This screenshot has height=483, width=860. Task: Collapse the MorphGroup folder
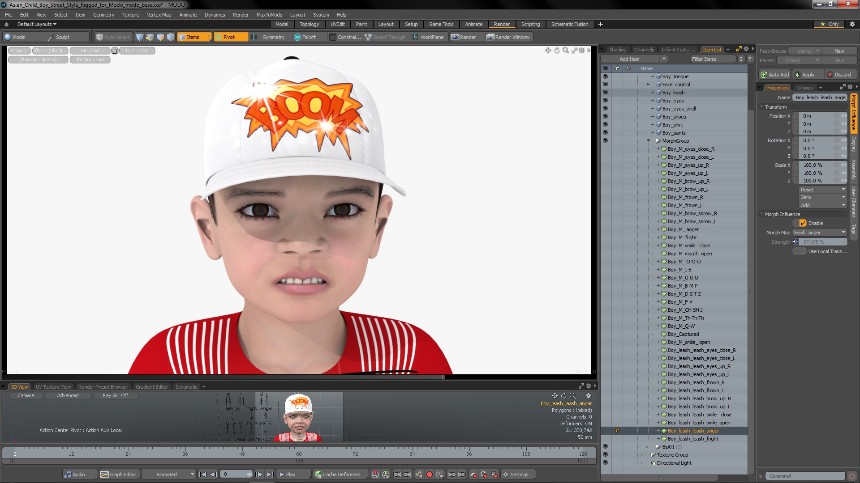(648, 141)
